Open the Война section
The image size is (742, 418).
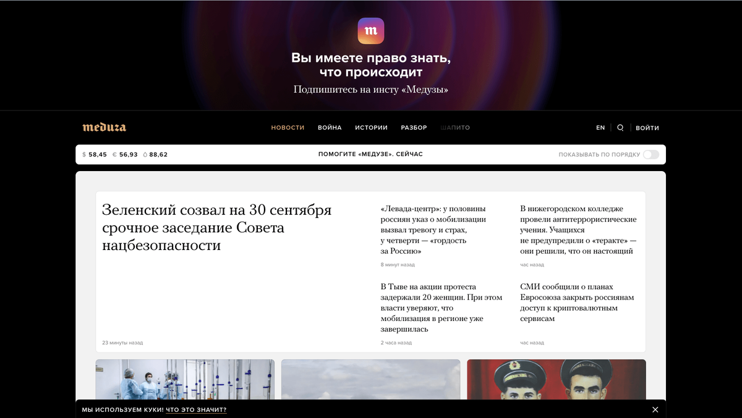click(330, 128)
